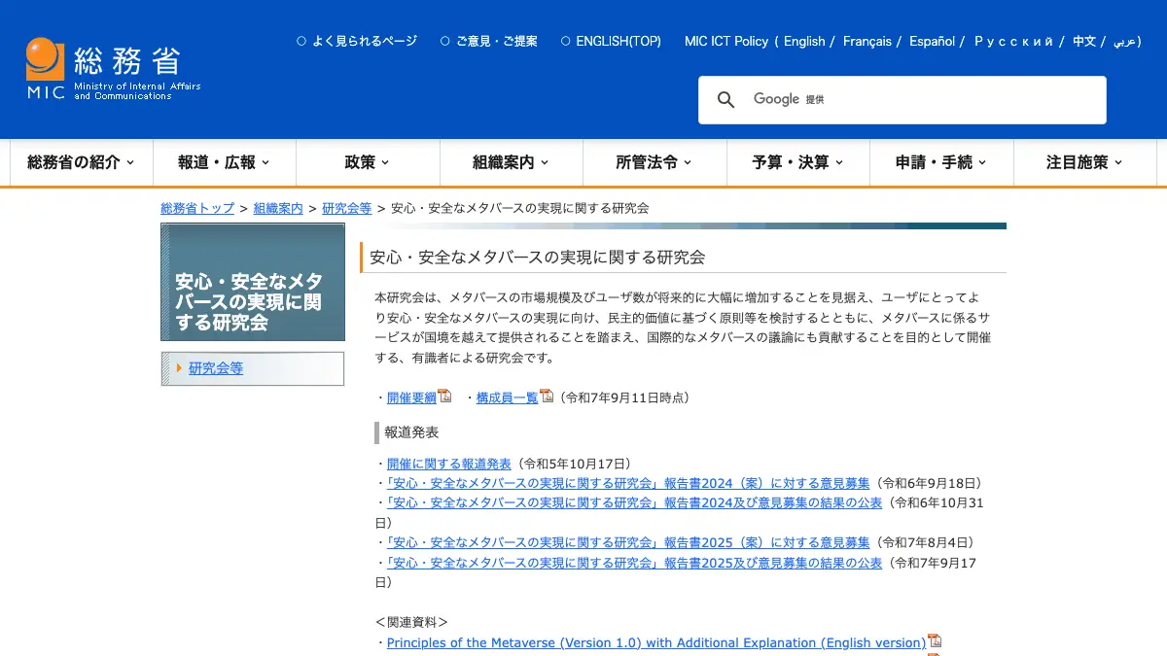Click date text （令和7年9月11日時点）
This screenshot has width=1167, height=656.
pos(624,397)
